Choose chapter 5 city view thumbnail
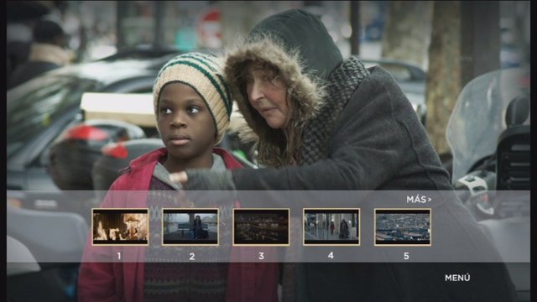 tap(403, 226)
